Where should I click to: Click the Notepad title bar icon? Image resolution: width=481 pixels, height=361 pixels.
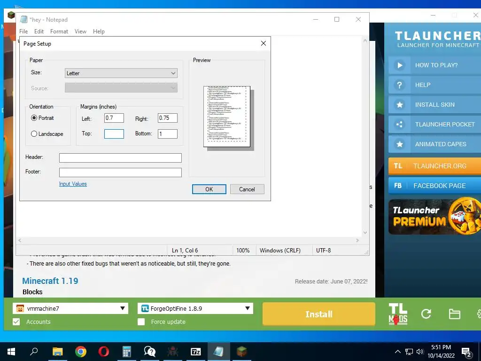tap(23, 19)
